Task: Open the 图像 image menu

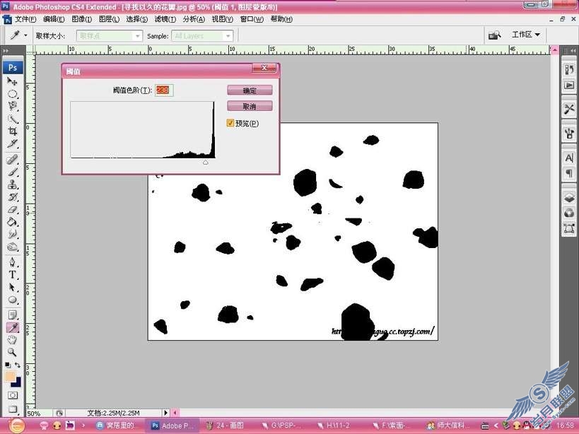Action: pos(81,19)
